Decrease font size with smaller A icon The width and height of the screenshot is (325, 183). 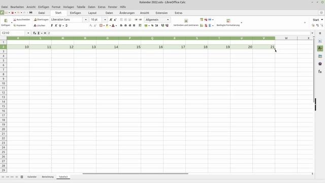(115, 19)
